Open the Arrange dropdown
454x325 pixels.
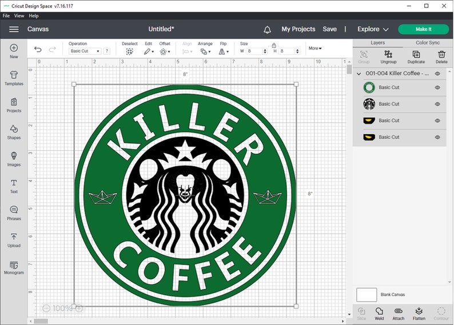point(206,51)
